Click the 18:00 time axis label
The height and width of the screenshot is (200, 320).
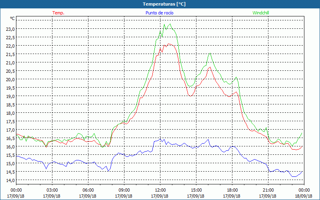point(232,190)
